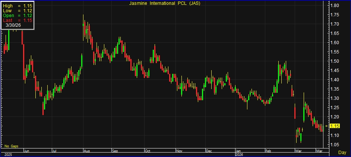The width and height of the screenshot is (351, 157).
Task: Click the Aug label on the time axis
Action: click(87, 151)
